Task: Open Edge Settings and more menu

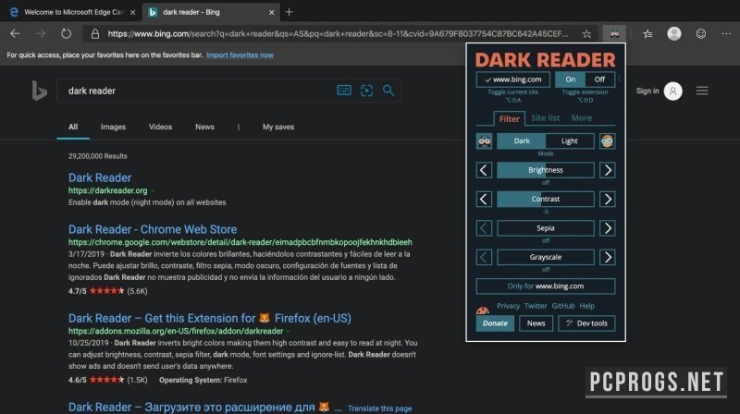Action: click(x=726, y=33)
